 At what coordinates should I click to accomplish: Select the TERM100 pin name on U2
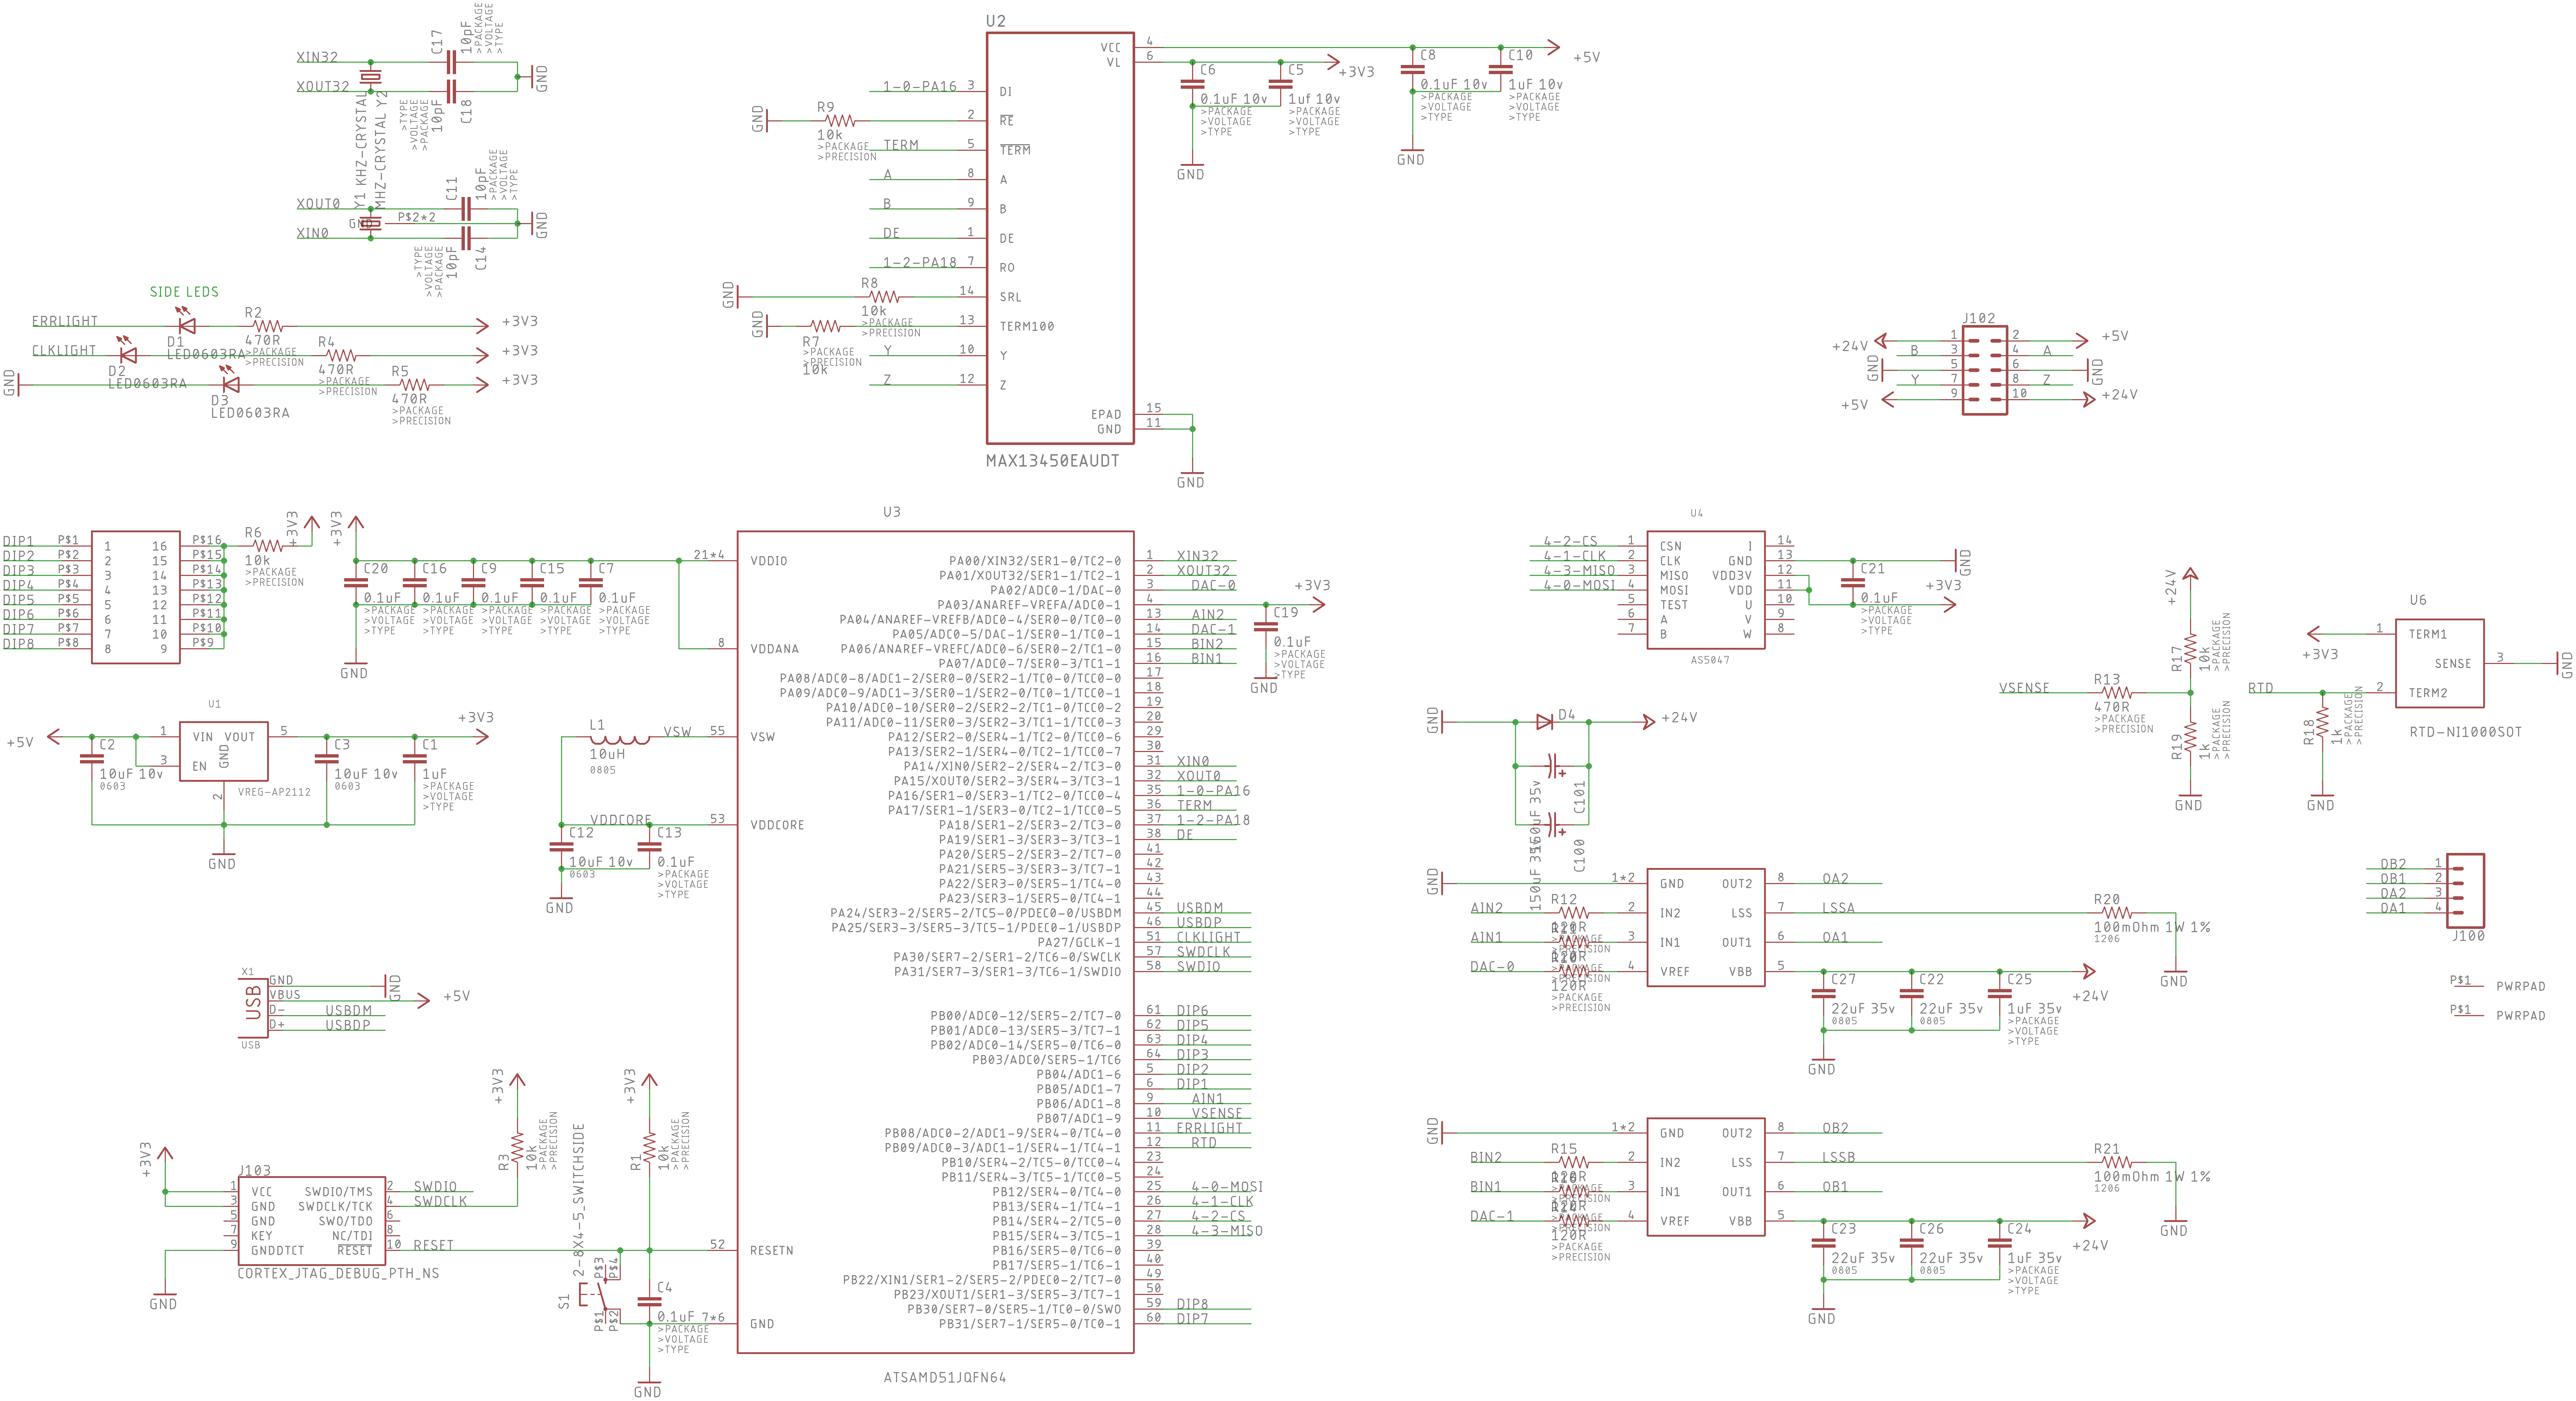pos(1027,326)
